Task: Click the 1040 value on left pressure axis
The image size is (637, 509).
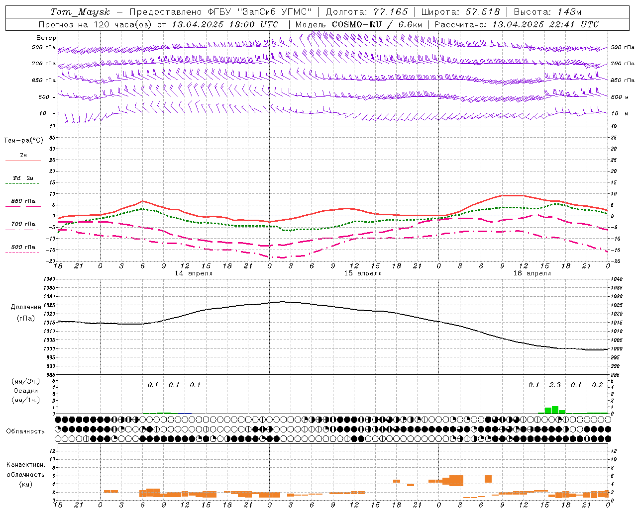Action: pyautogui.click(x=48, y=279)
